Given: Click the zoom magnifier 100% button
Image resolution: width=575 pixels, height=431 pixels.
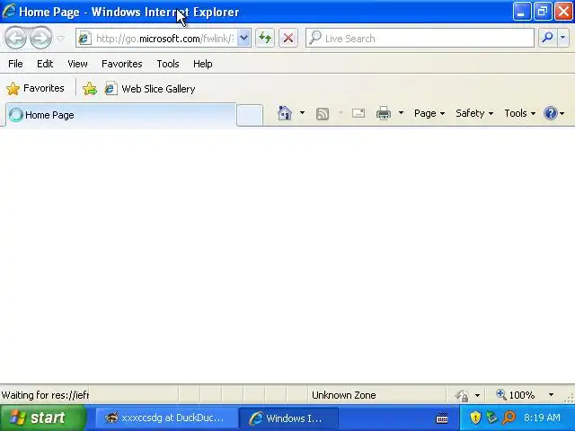Looking at the screenshot, I should pyautogui.click(x=515, y=395).
